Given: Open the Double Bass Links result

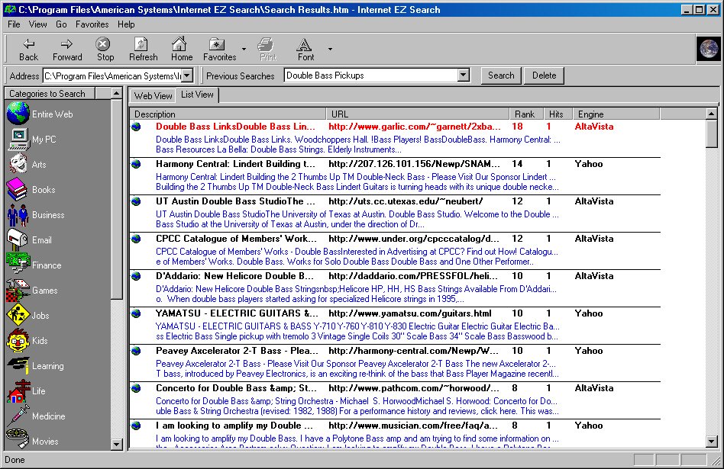Looking at the screenshot, I should (x=235, y=127).
